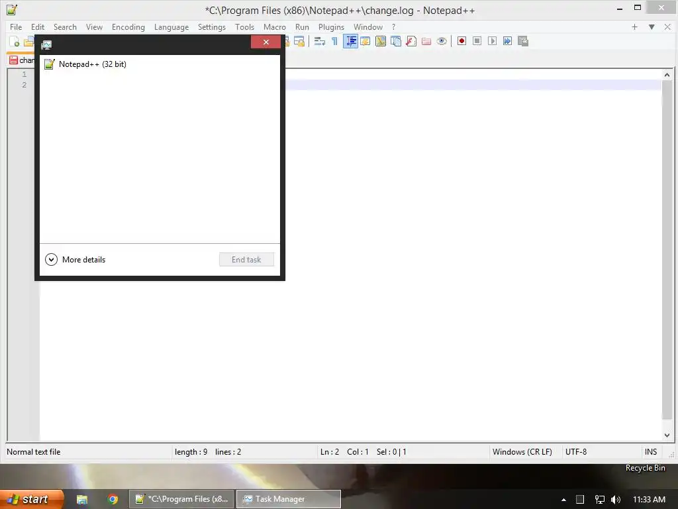Close the Task Manager window
678x509 pixels.
point(266,42)
